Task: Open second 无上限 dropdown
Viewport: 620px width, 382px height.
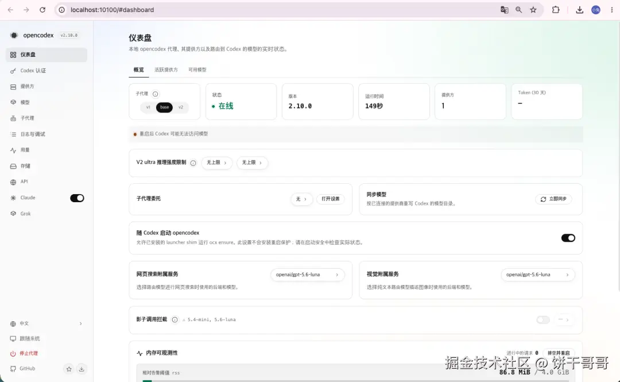Action: coord(252,163)
